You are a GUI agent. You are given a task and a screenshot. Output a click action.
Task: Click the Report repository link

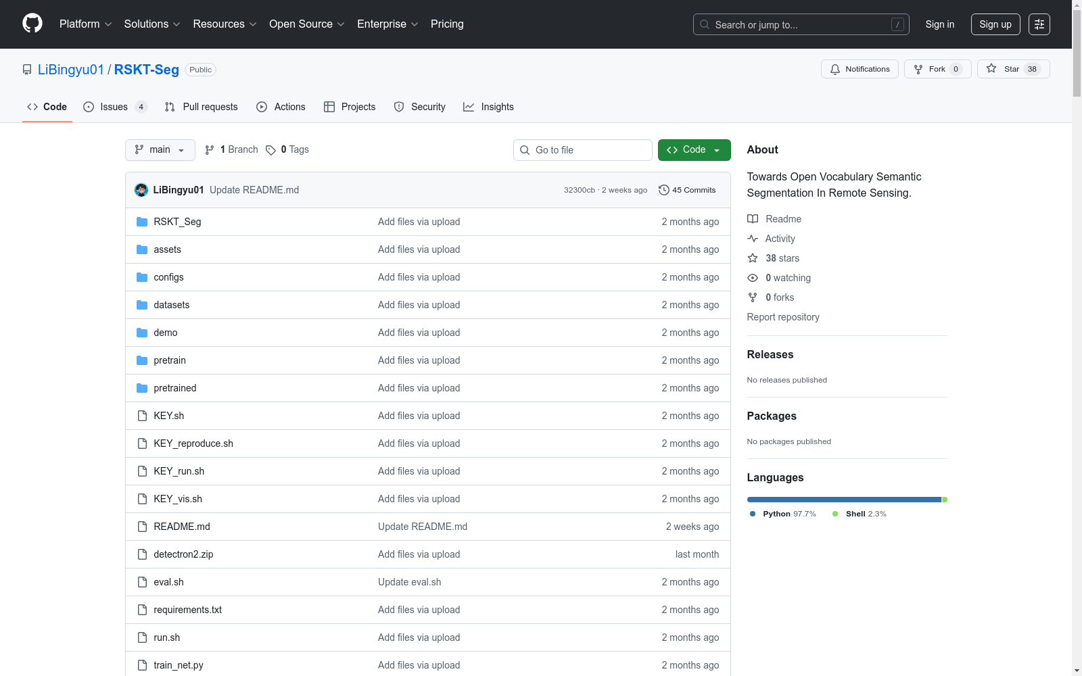(783, 317)
